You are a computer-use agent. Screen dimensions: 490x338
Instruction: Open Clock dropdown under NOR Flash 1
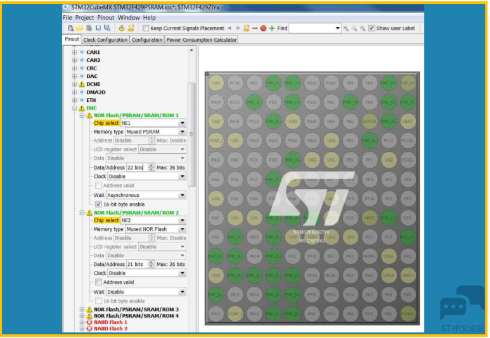(x=182, y=177)
